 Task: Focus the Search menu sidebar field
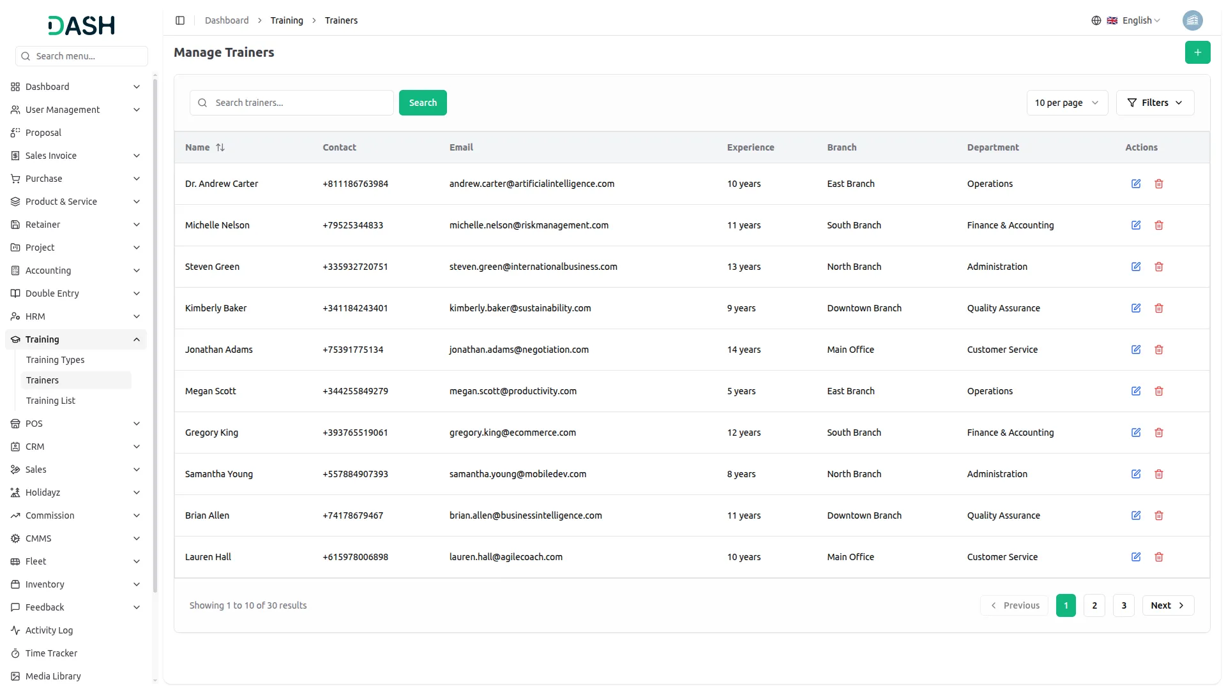(82, 56)
